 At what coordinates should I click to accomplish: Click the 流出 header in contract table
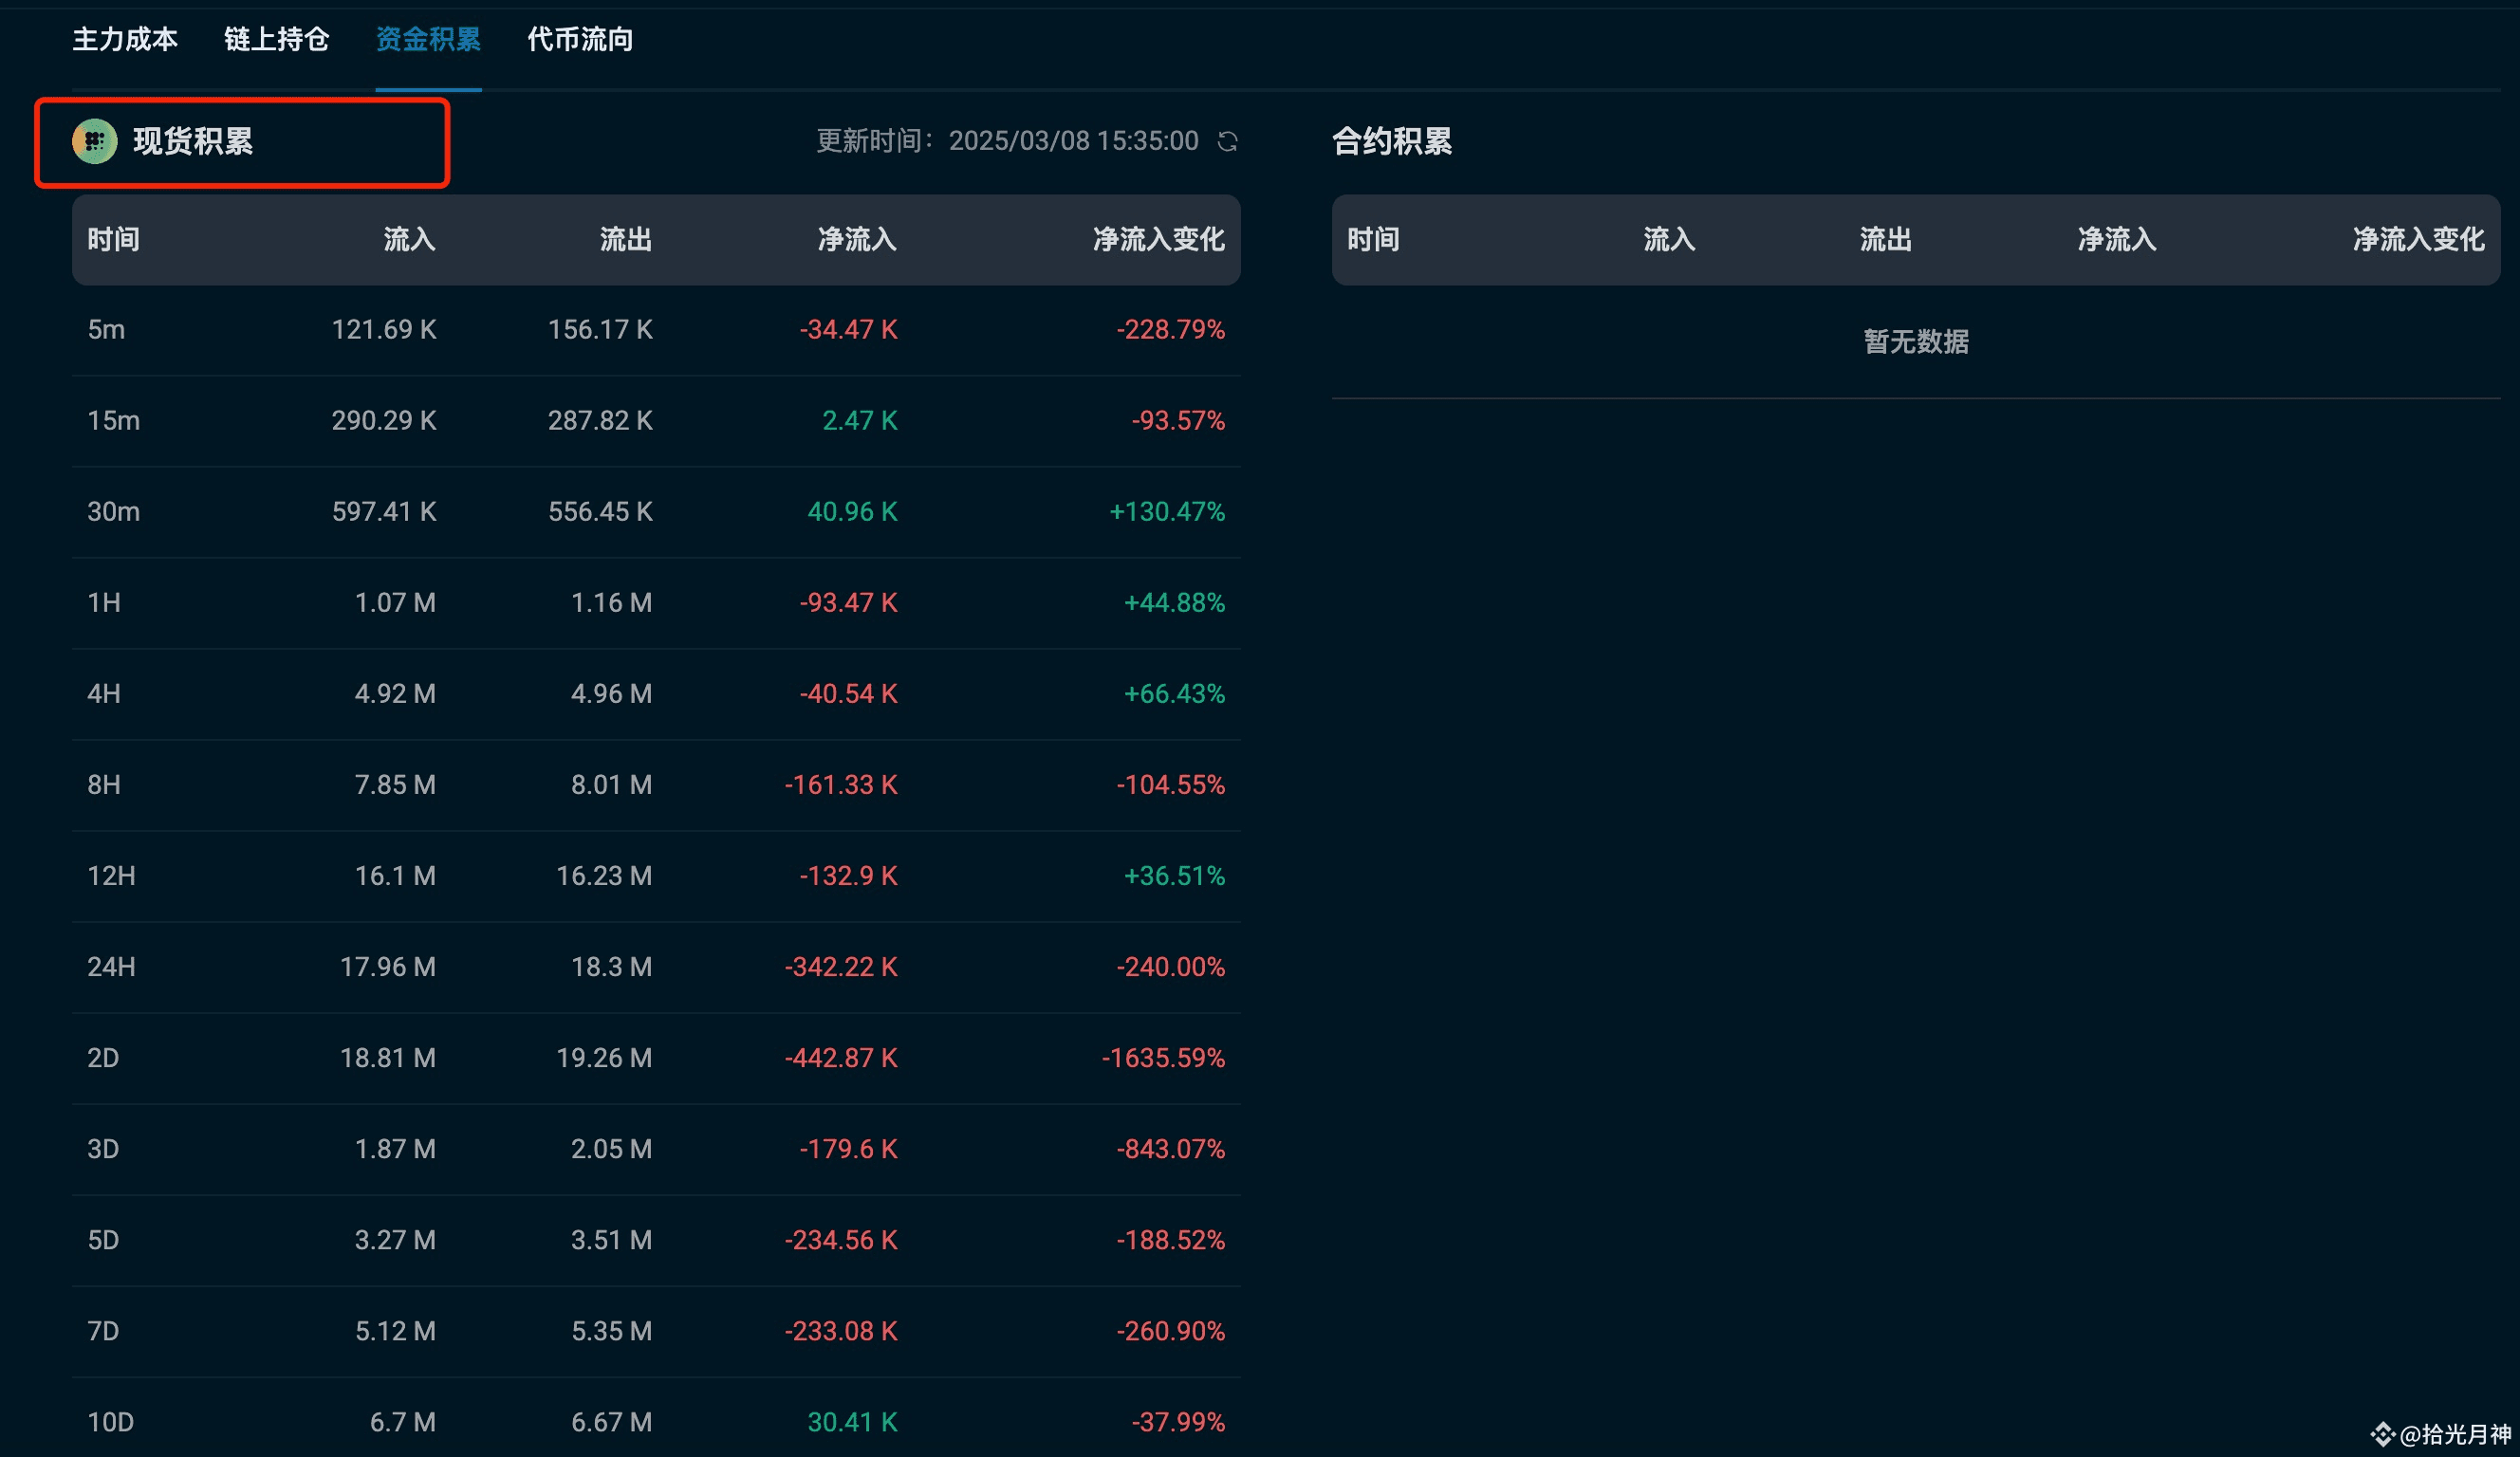click(x=1886, y=239)
